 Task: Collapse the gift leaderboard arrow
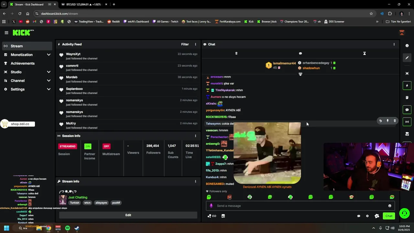pyautogui.click(x=300, y=74)
